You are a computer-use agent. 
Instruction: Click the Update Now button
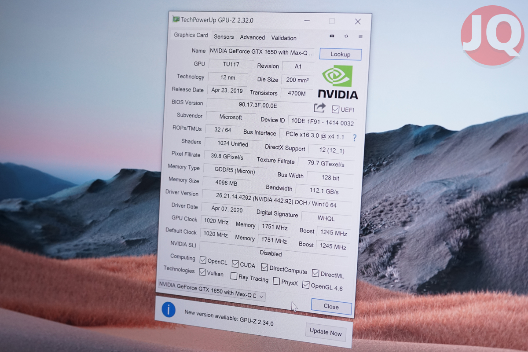point(326,332)
